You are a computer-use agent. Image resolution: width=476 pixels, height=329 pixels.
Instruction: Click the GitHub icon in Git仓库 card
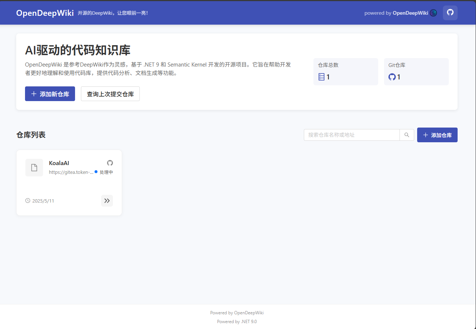coord(392,77)
